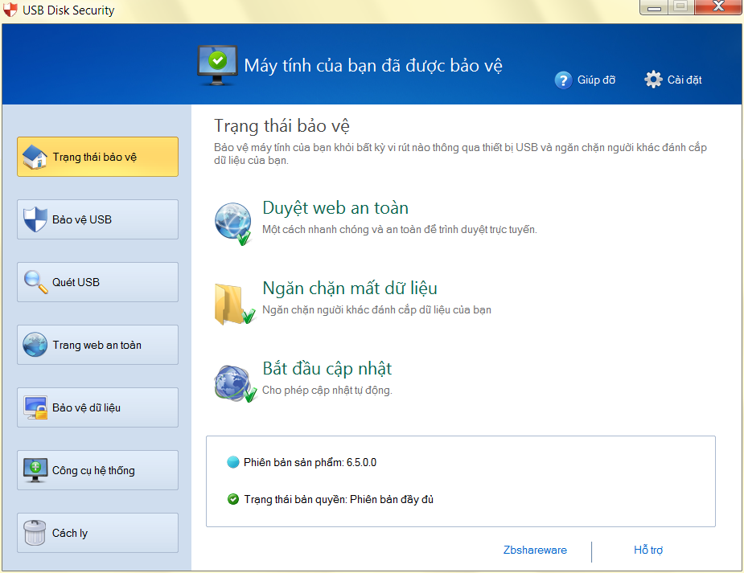Image resolution: width=744 pixels, height=573 pixels.
Task: Click the gear icon for Cài đặt
Action: [653, 80]
